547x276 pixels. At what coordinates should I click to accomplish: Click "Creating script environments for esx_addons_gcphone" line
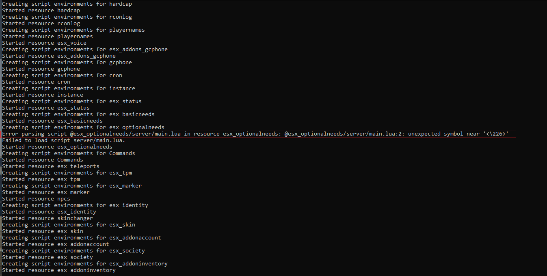(x=85, y=50)
